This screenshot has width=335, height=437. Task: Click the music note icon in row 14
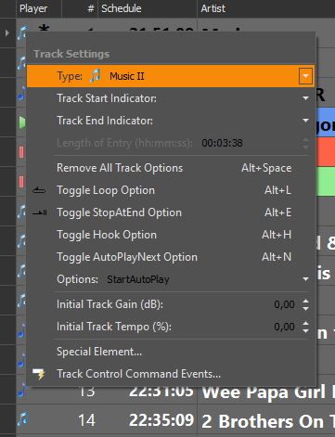click(22, 420)
